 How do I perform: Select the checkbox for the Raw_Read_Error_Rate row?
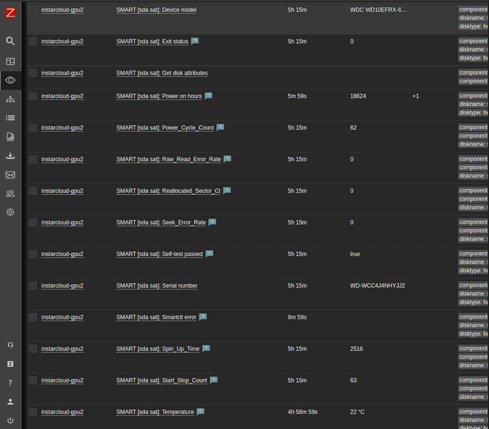[33, 159]
